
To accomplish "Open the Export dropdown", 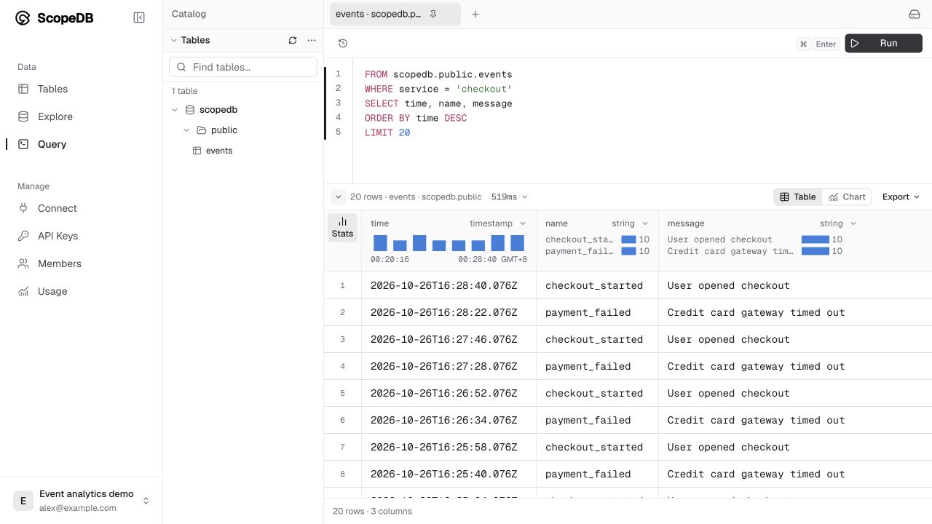I will pos(901,197).
